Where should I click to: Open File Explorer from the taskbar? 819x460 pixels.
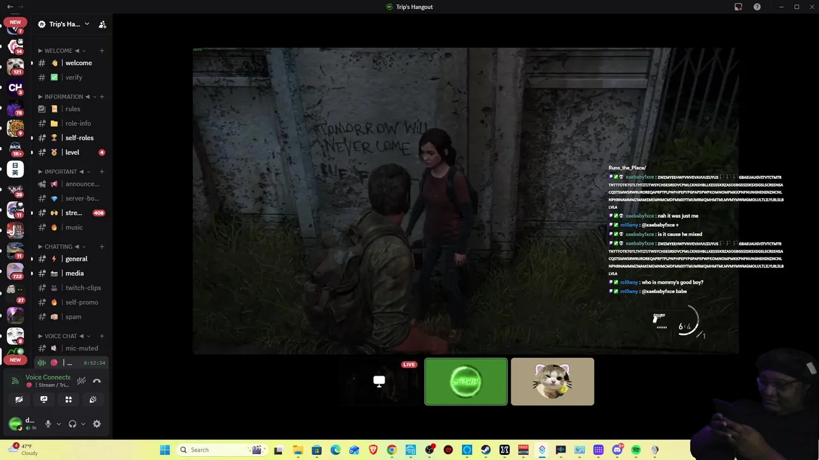tap(298, 450)
